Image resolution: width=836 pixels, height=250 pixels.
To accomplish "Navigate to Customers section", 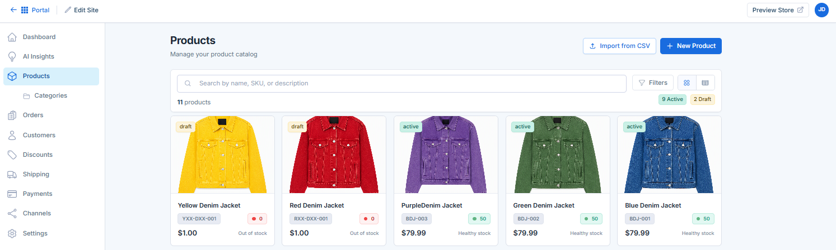I will coord(52,135).
